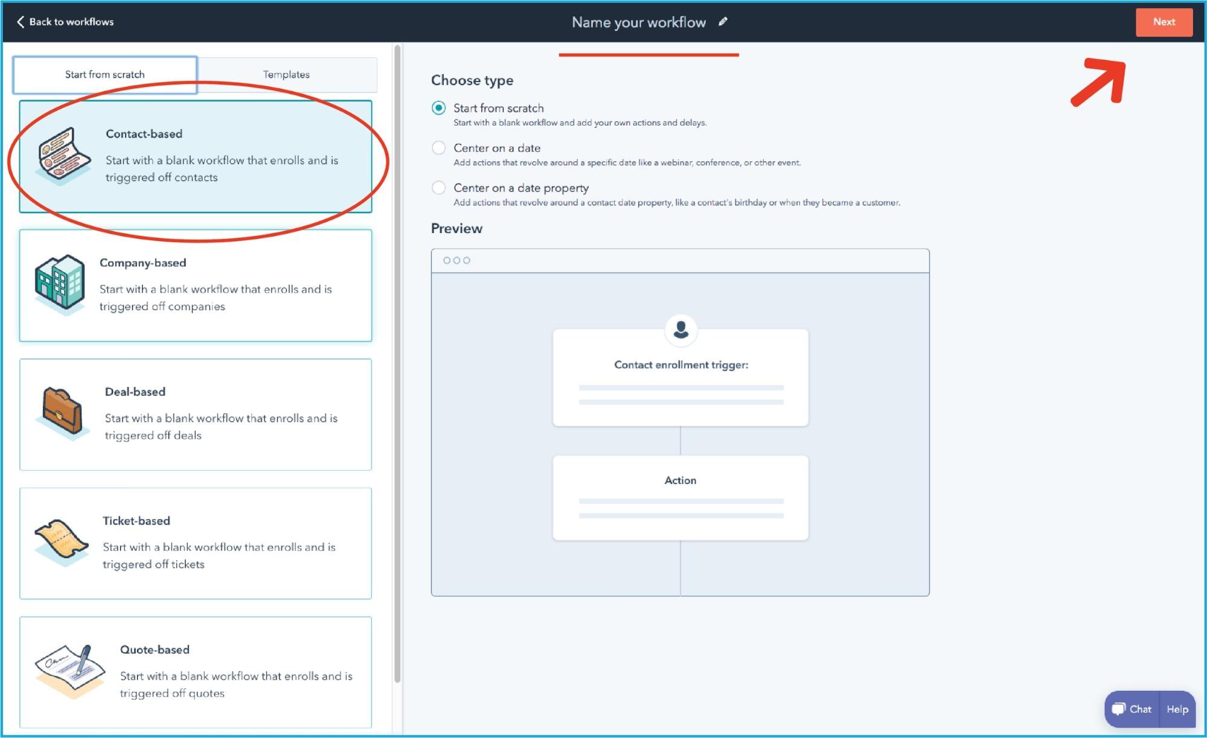Image resolution: width=1207 pixels, height=738 pixels.
Task: Choose the Quote-based workflow card
Action: [x=196, y=672]
